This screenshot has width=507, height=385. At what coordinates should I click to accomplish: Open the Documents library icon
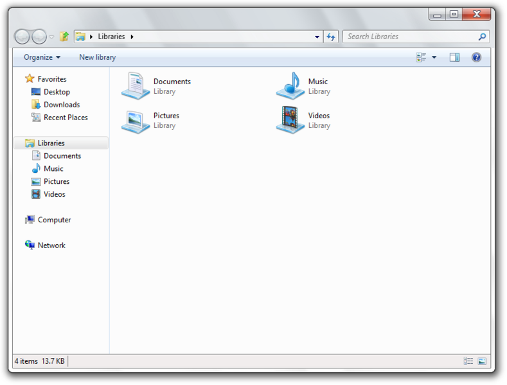[136, 86]
